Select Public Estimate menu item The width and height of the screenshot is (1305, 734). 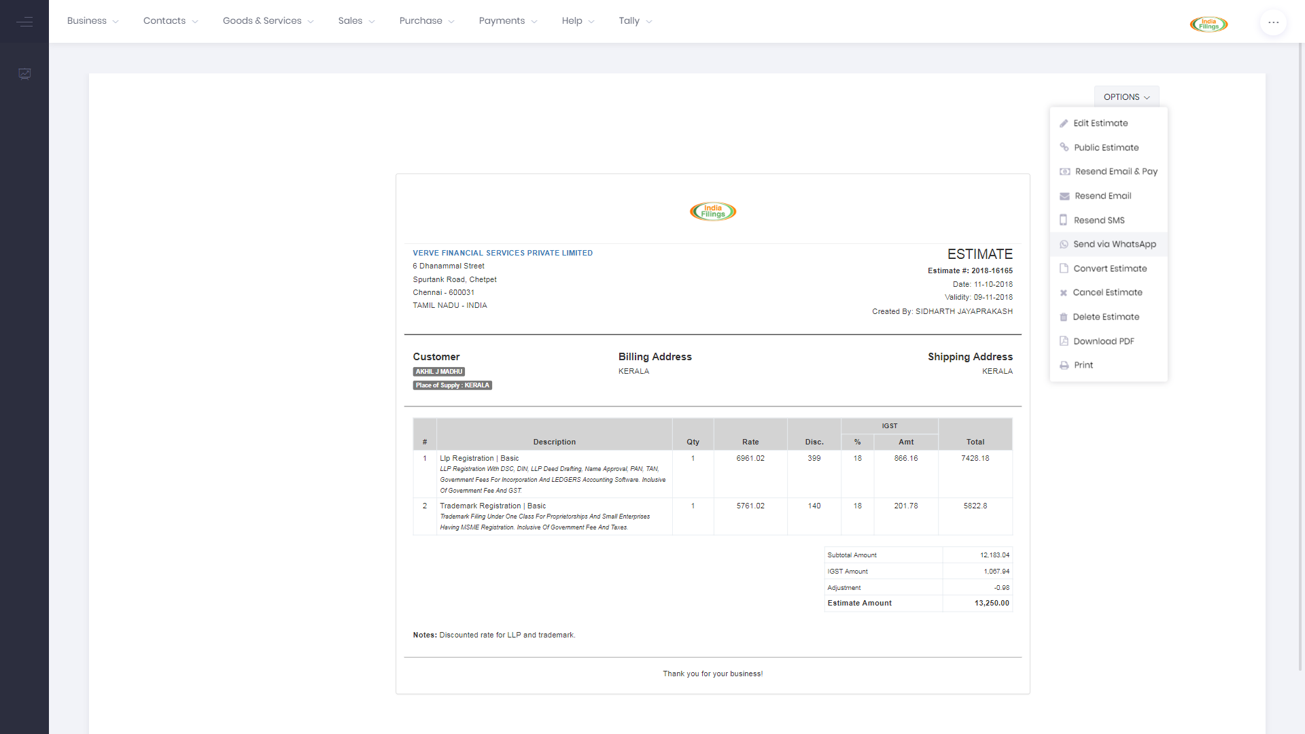click(1106, 147)
